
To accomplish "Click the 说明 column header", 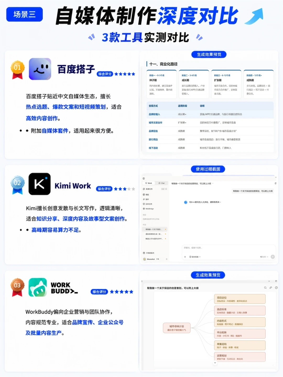I will point(202,106).
